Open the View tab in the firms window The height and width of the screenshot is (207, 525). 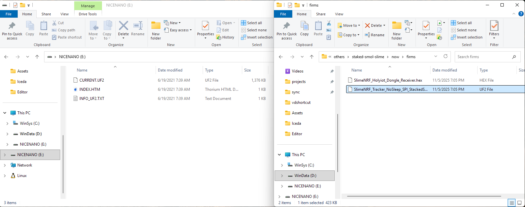point(339,14)
